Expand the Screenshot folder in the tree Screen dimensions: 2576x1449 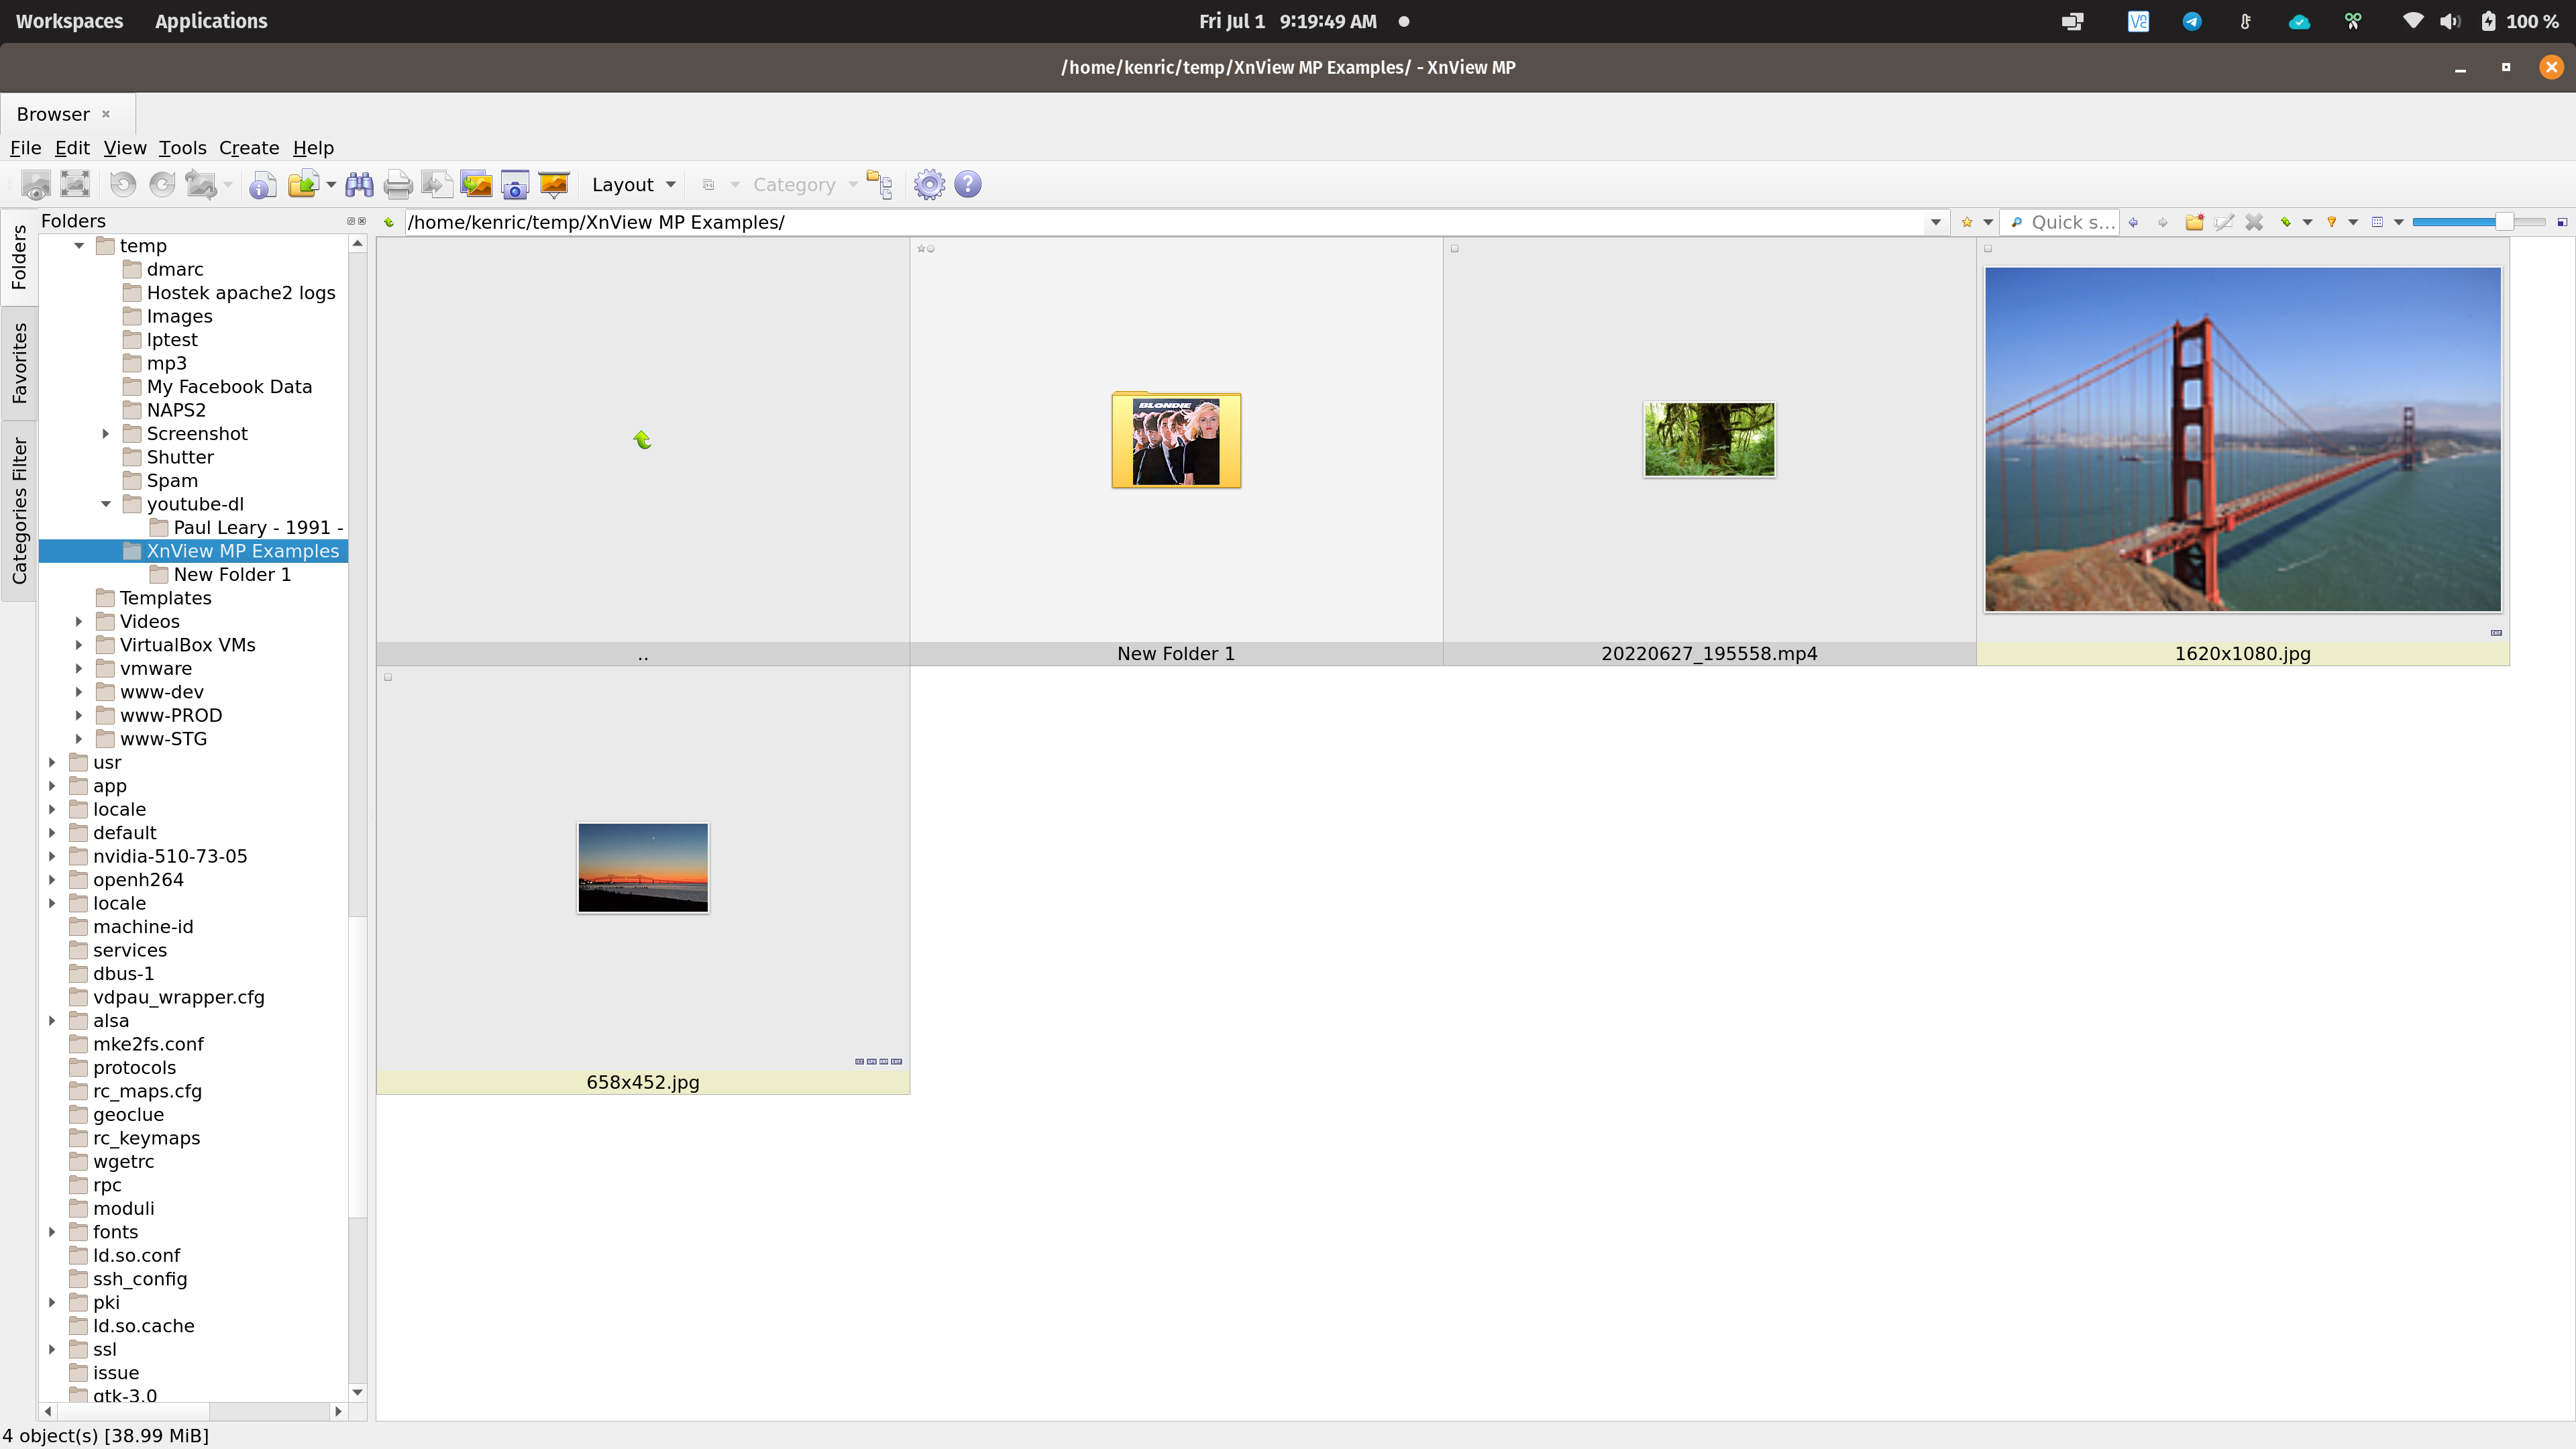coord(106,434)
